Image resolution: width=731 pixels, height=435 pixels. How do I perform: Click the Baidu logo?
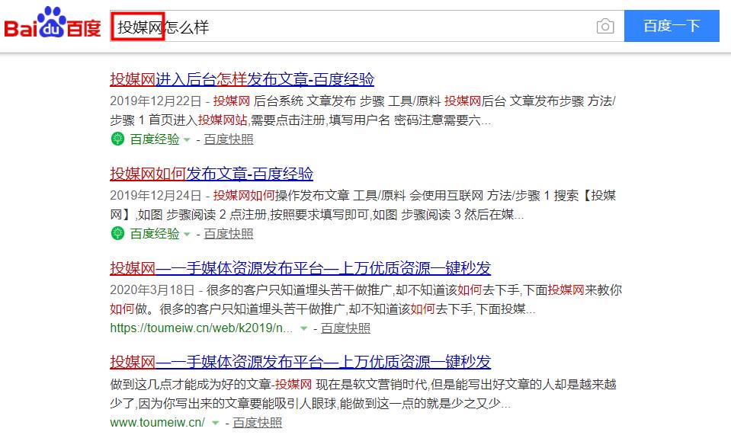(52, 22)
